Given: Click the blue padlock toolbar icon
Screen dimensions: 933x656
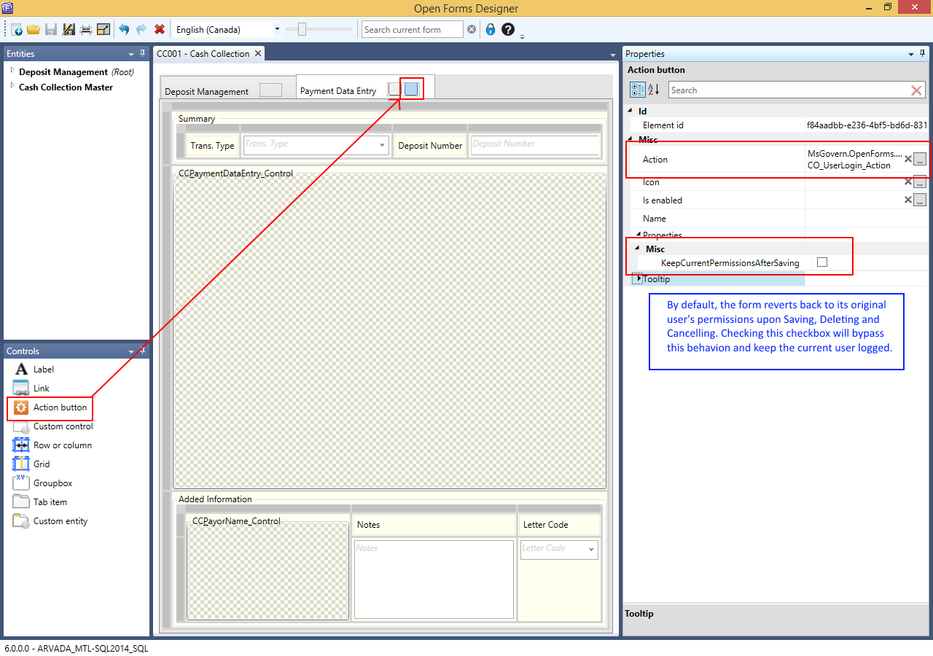Looking at the screenshot, I should coord(491,30).
